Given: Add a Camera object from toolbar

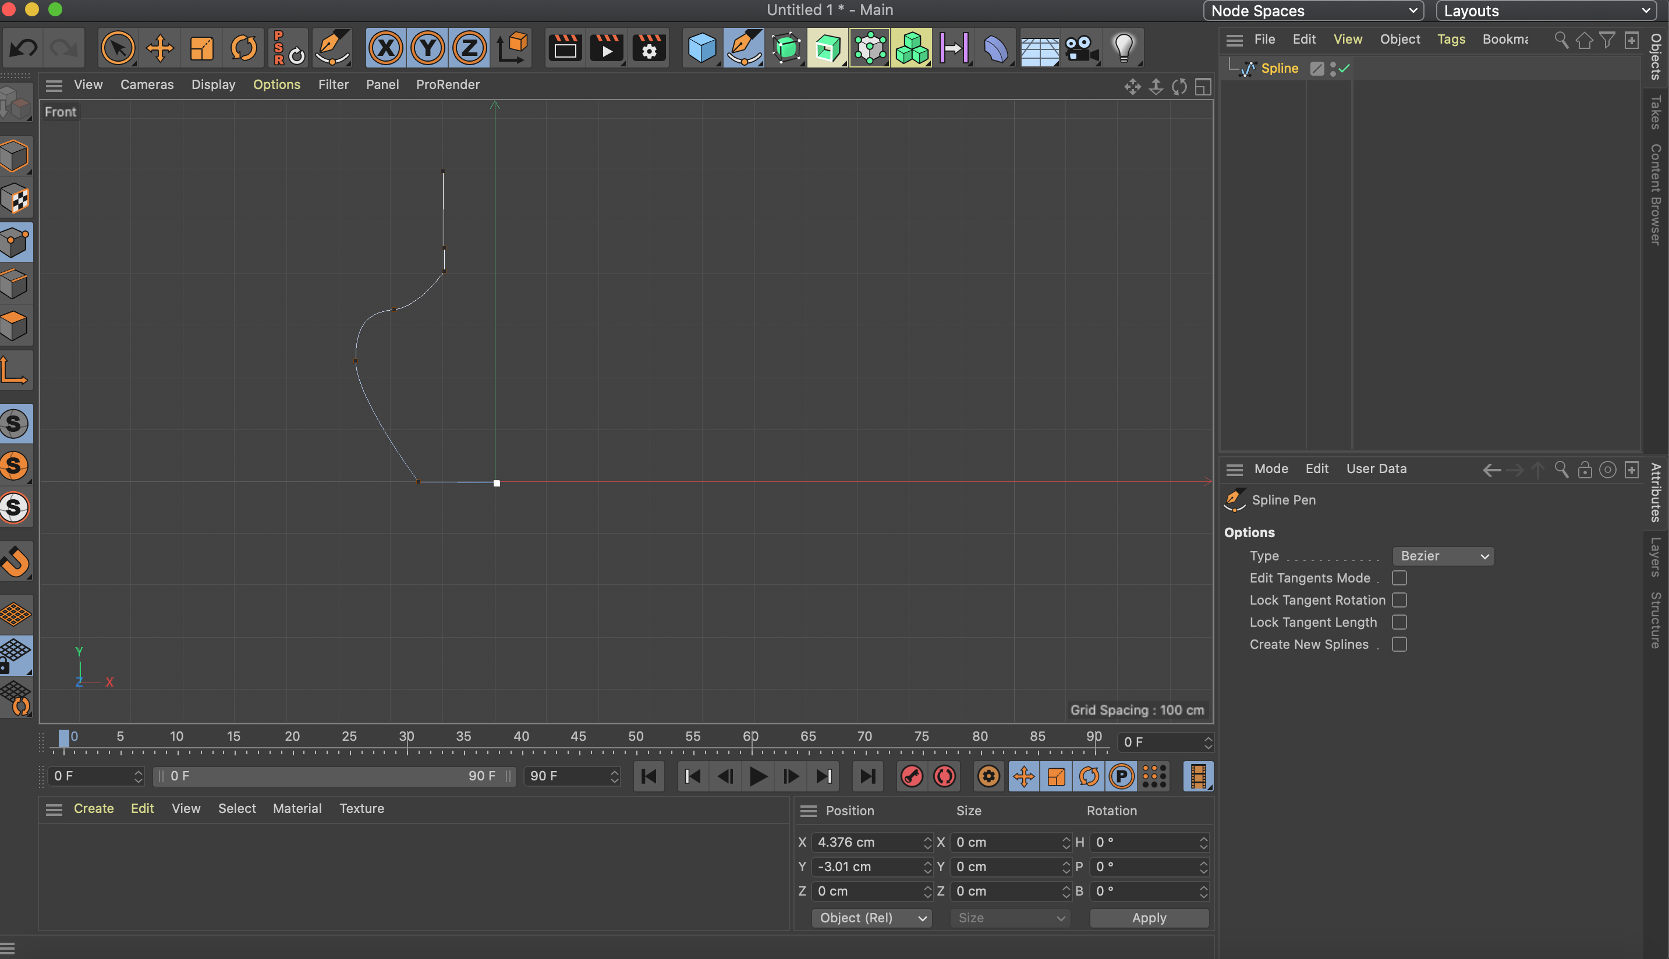Looking at the screenshot, I should 1081,48.
